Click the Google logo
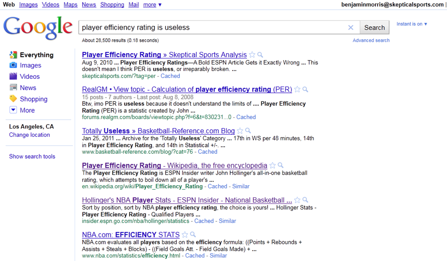The height and width of the screenshot is (261, 447). (x=38, y=27)
